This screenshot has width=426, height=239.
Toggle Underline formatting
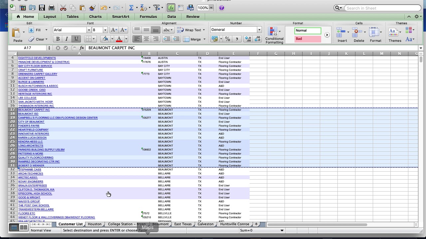[76, 39]
